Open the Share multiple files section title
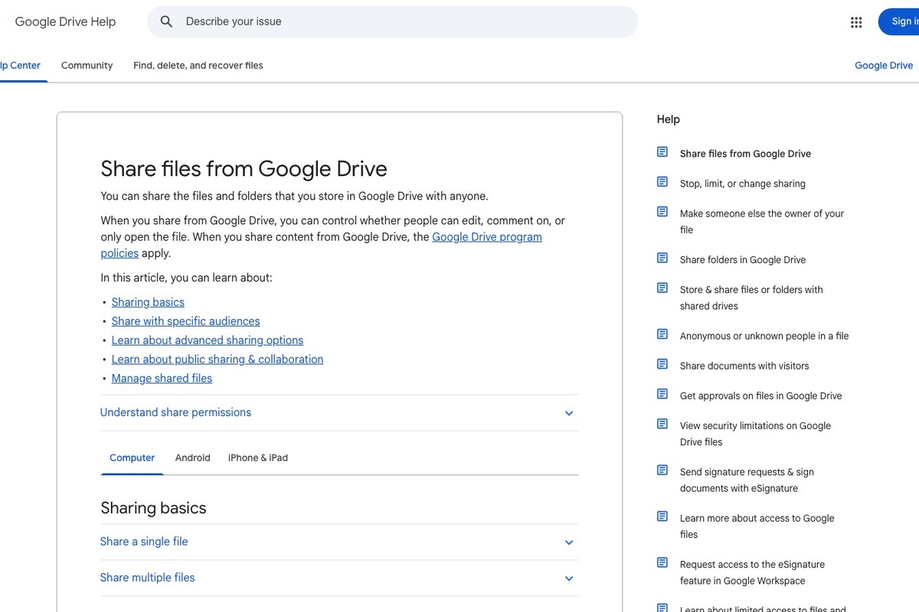919x612 pixels. pyautogui.click(x=148, y=578)
